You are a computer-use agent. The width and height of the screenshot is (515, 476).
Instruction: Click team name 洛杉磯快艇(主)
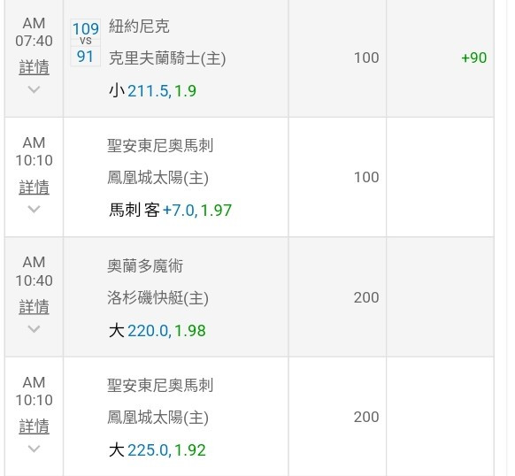tap(158, 298)
